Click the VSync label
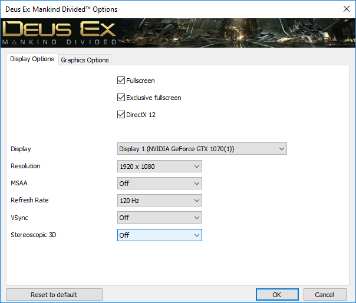 [x=19, y=218]
